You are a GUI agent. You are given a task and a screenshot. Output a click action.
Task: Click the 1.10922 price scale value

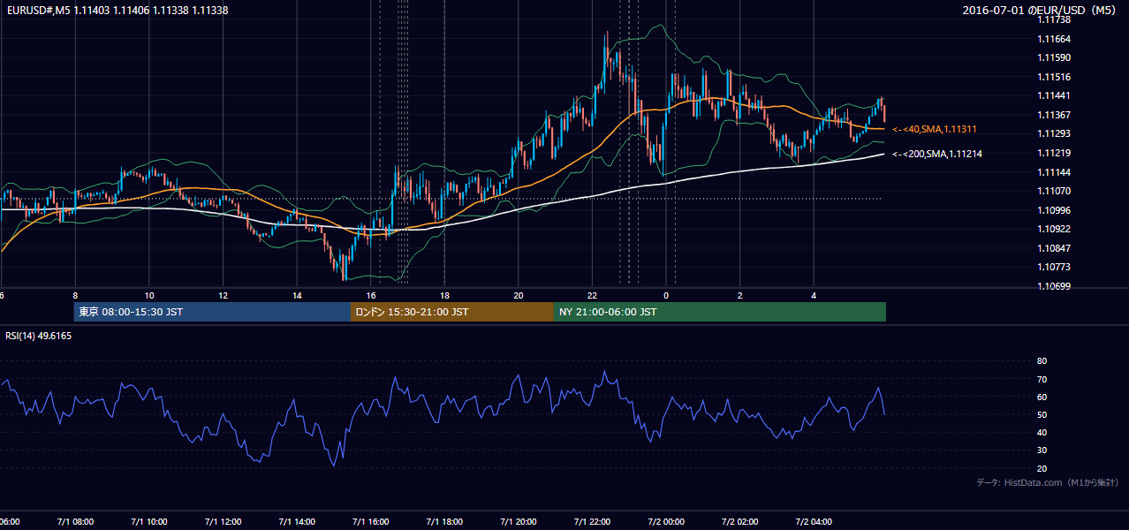click(1053, 229)
